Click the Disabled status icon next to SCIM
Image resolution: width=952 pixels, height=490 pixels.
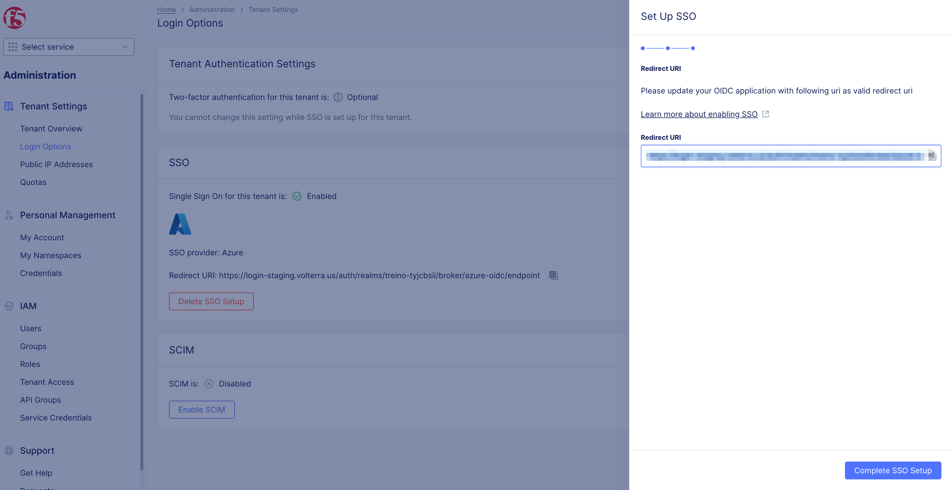pyautogui.click(x=209, y=384)
